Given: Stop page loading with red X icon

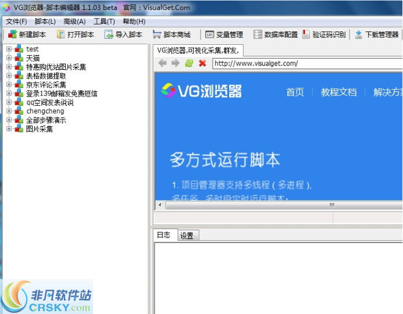Looking at the screenshot, I should coord(202,63).
